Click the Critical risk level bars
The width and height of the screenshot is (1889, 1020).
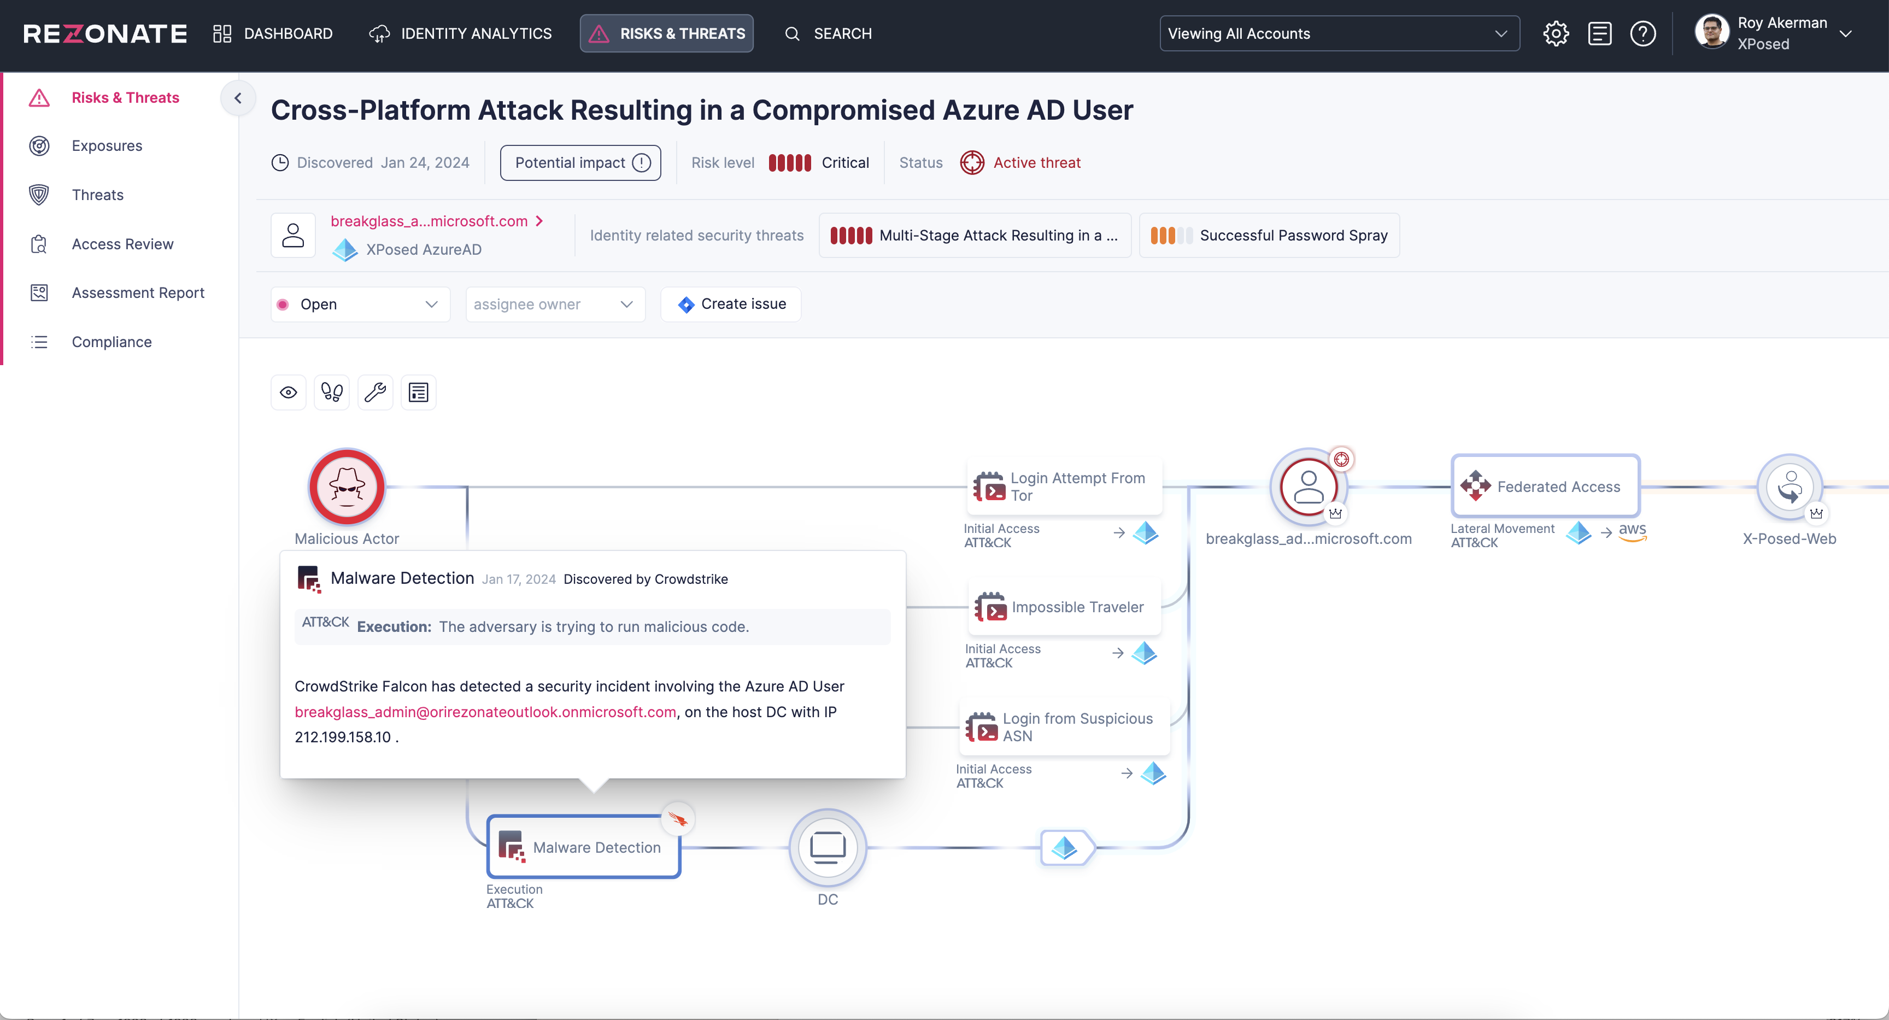[789, 163]
